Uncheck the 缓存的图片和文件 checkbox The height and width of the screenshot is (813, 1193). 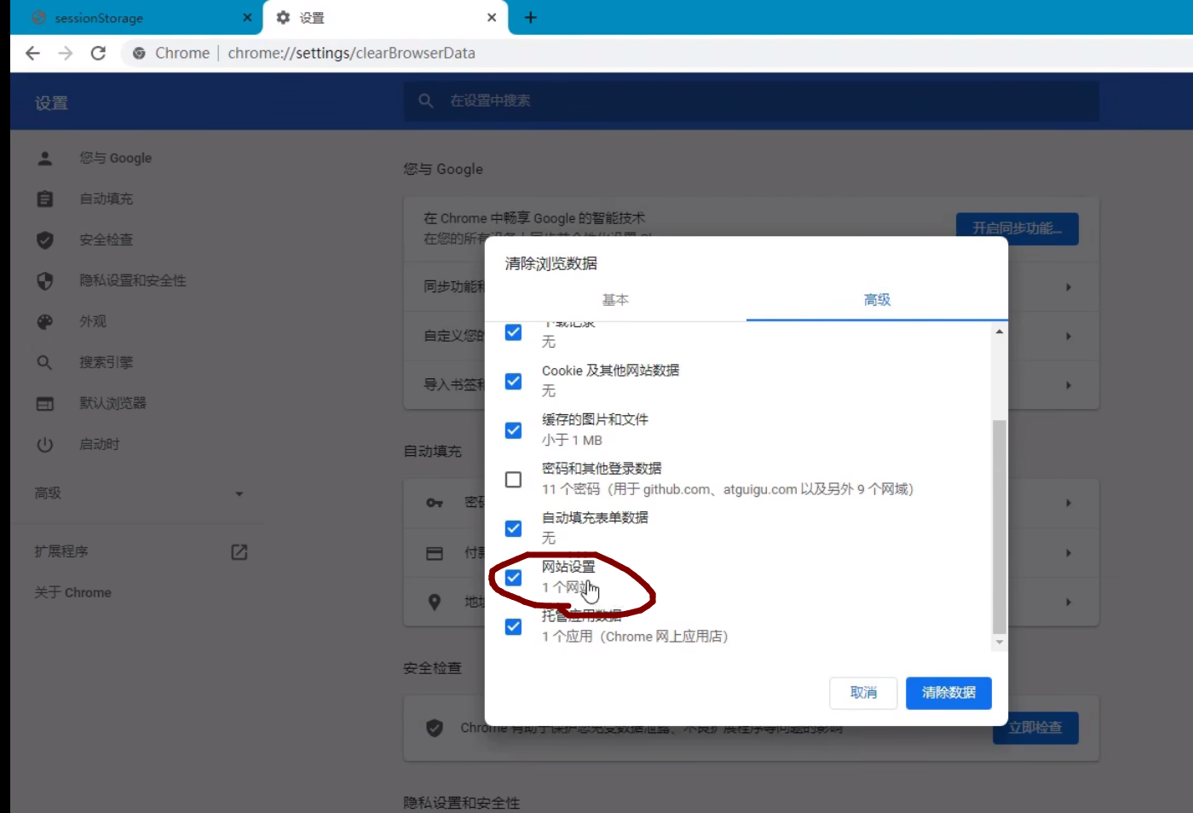[513, 430]
